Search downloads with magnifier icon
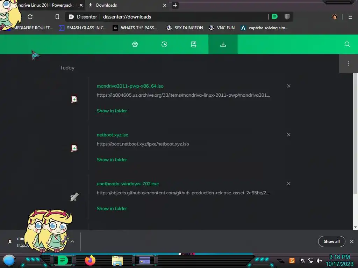358x268 pixels. point(347,44)
